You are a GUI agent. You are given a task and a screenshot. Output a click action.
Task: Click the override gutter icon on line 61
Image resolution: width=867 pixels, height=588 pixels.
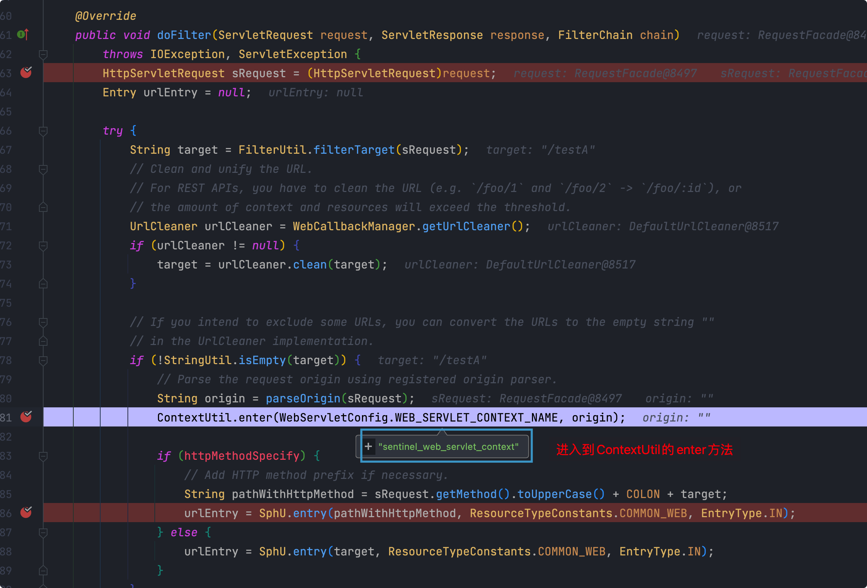tap(22, 35)
